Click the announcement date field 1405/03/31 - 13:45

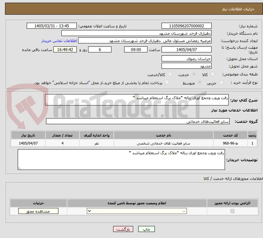tap(52, 26)
